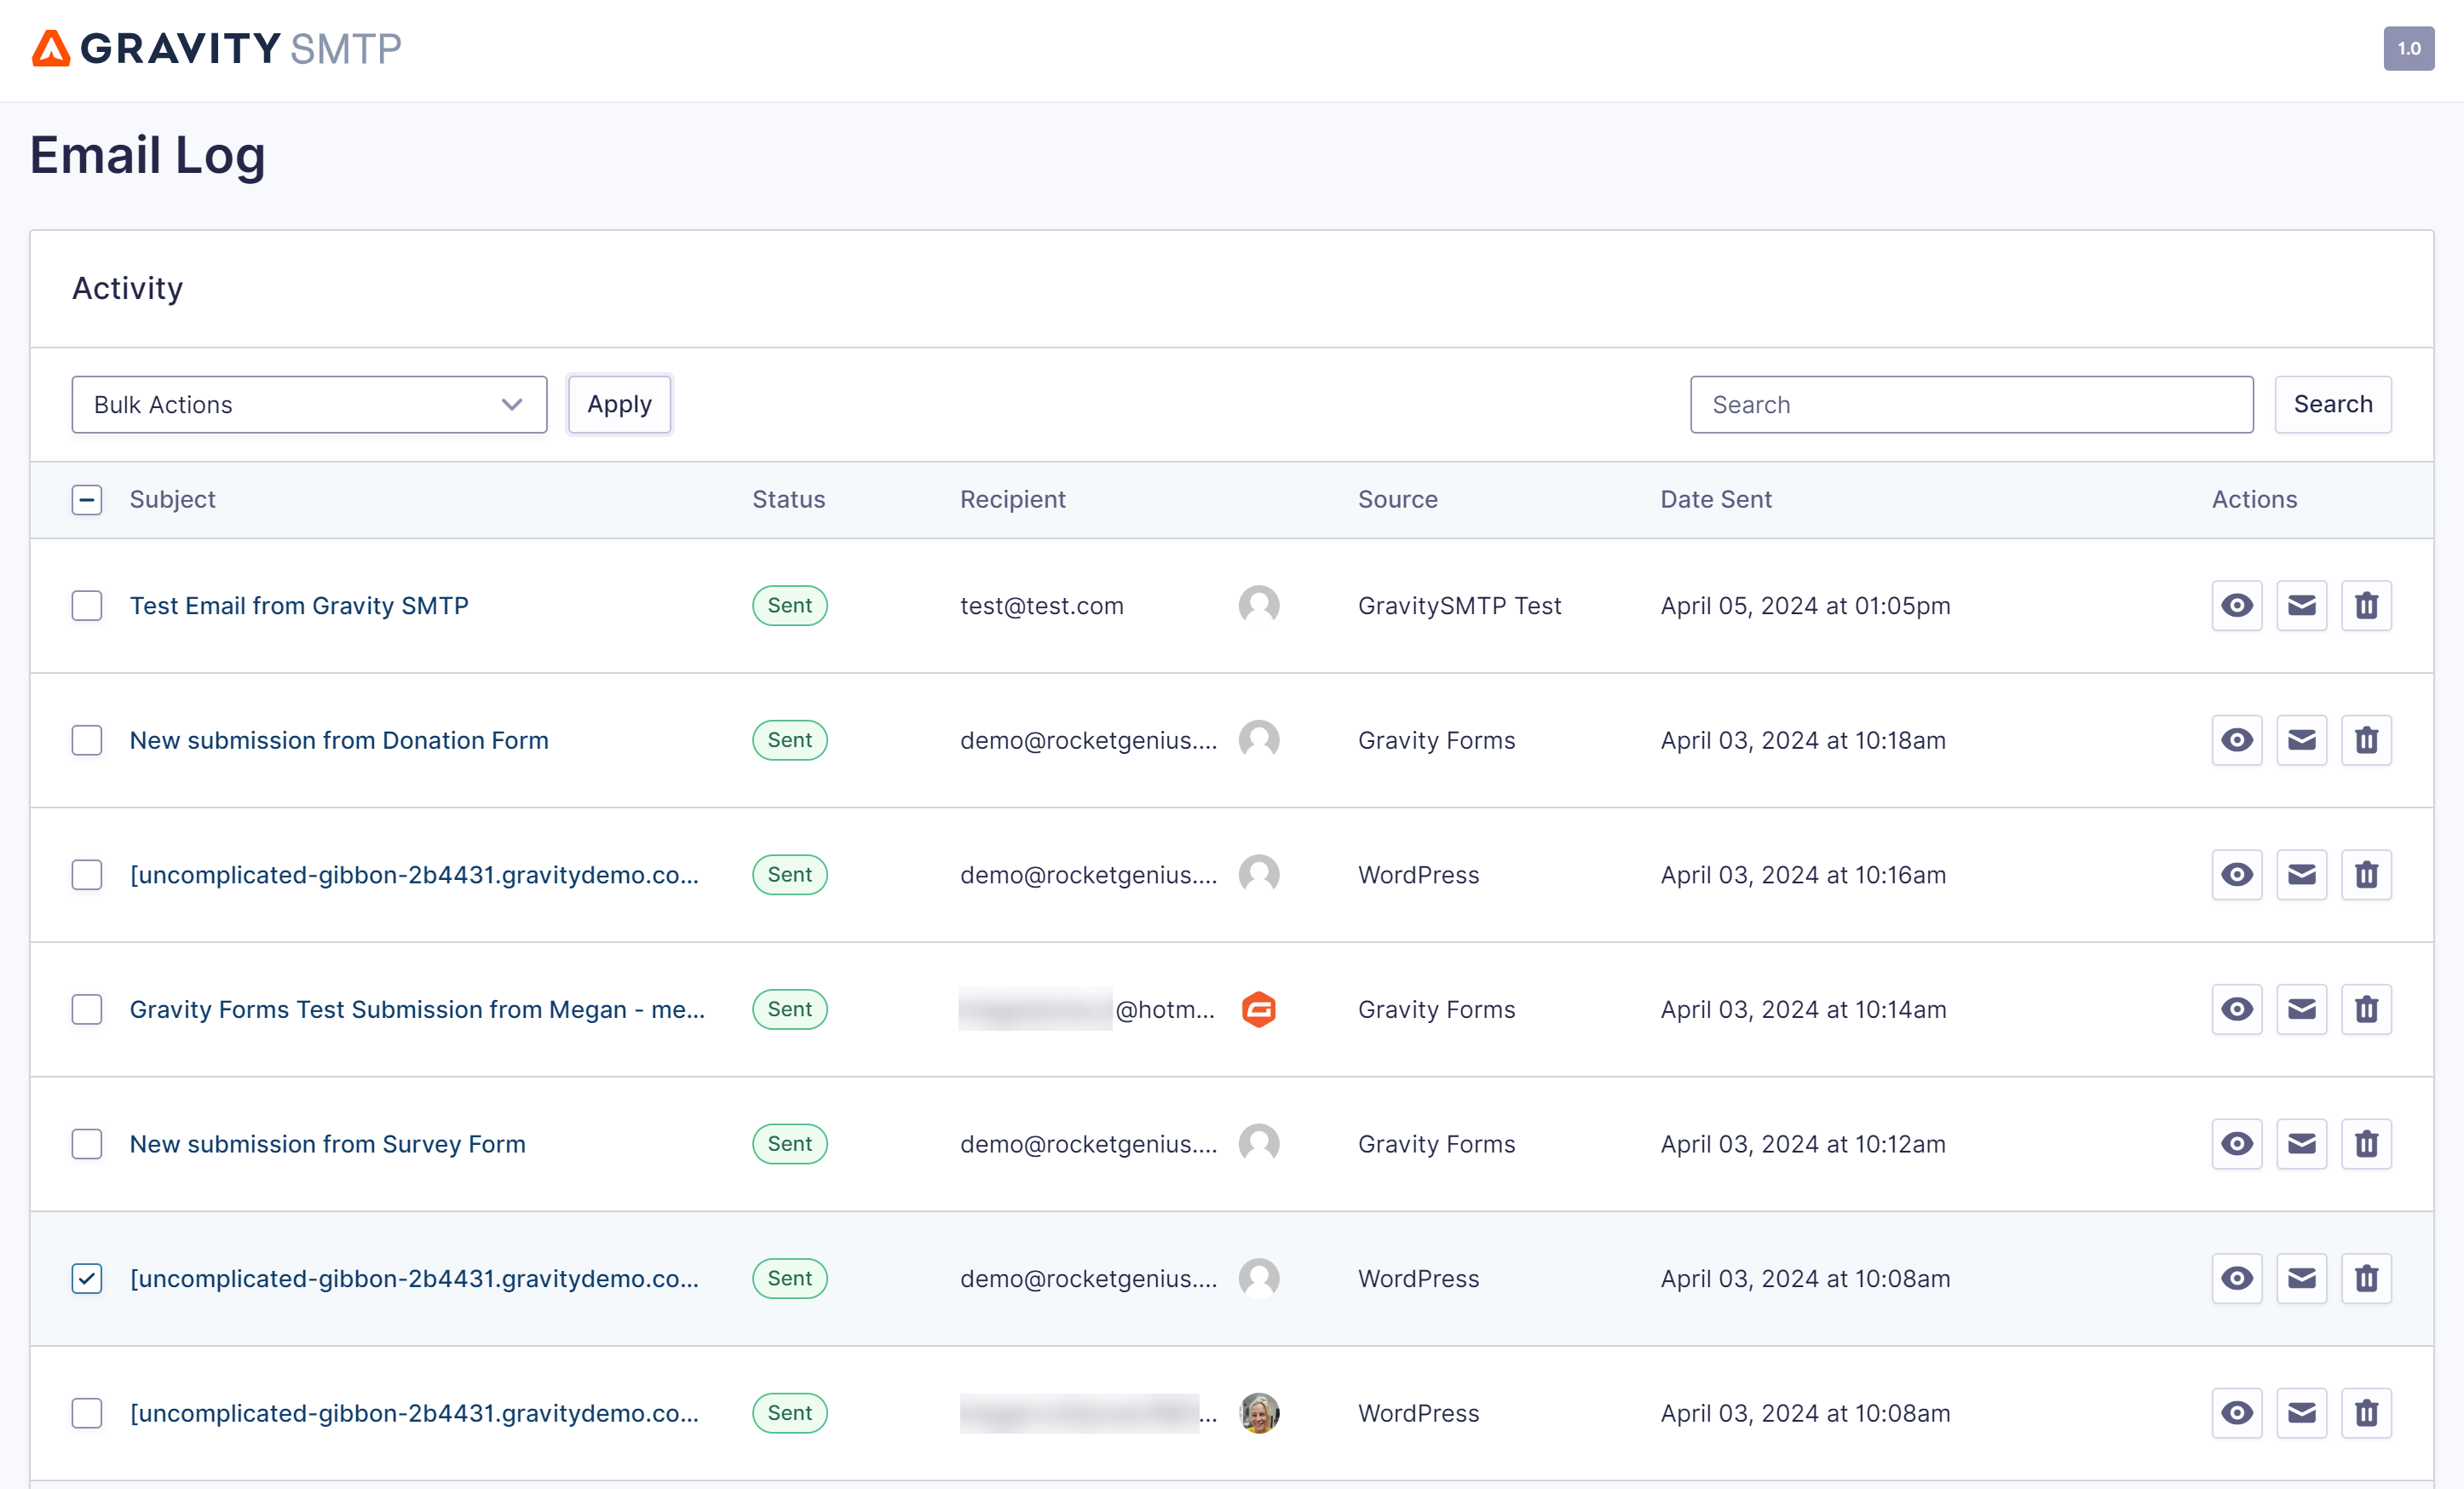
Task: Check the 10:16am WordPress email row
Action: point(87,875)
